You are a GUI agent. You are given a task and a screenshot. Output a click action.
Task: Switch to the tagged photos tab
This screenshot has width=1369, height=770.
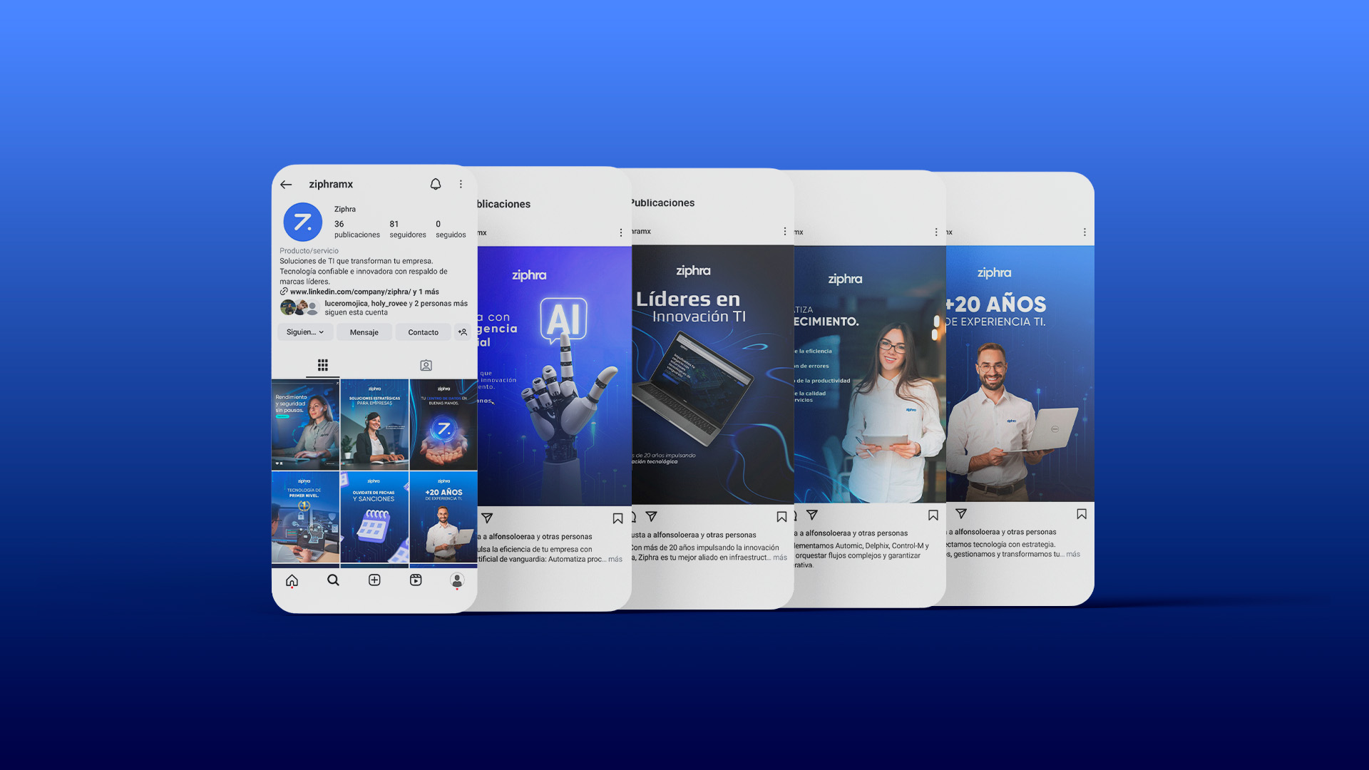click(x=426, y=366)
